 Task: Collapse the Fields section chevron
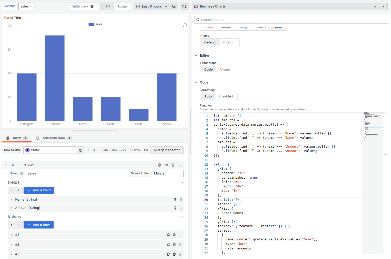coord(183,182)
